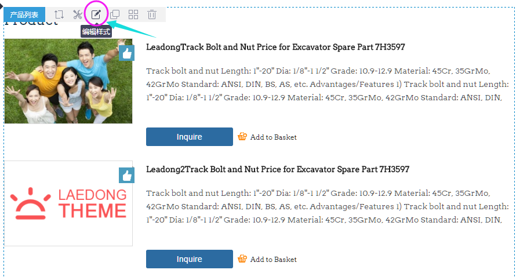Click the Laedong Theme logo thumbnail

tap(68, 203)
